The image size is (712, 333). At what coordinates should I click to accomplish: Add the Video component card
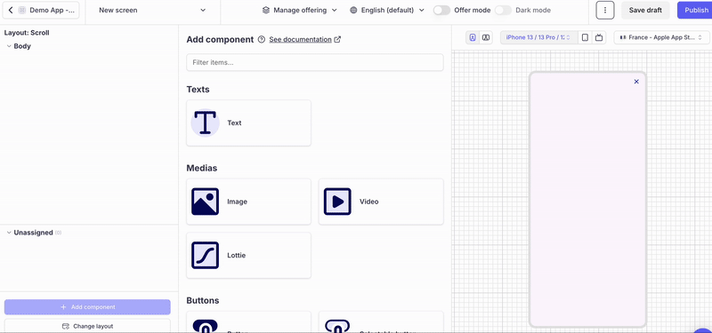381,202
